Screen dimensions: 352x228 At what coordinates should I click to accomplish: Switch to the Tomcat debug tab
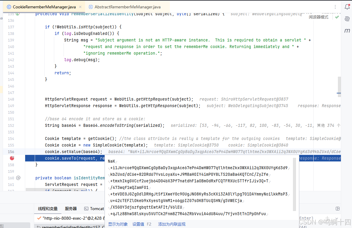click(x=94, y=209)
